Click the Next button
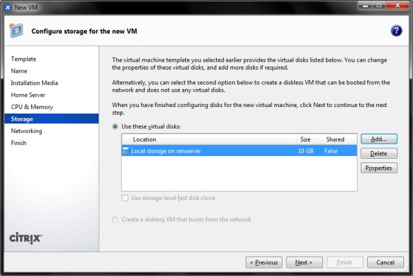This screenshot has height=276, width=413. pyautogui.click(x=304, y=262)
